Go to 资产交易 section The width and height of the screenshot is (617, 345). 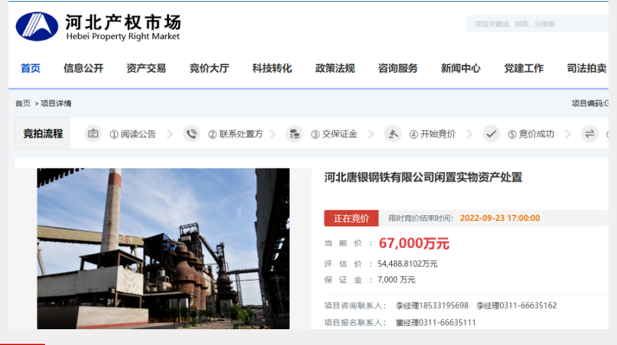click(x=146, y=68)
